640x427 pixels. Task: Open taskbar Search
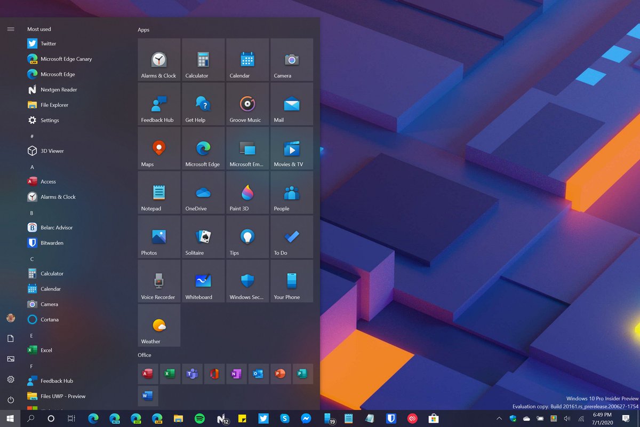tap(30, 418)
